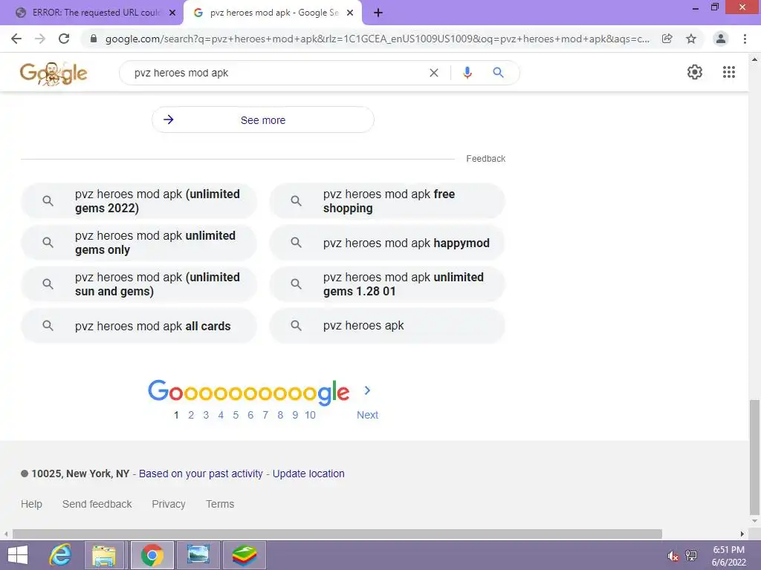
Task: Open results page 6
Action: [250, 415]
